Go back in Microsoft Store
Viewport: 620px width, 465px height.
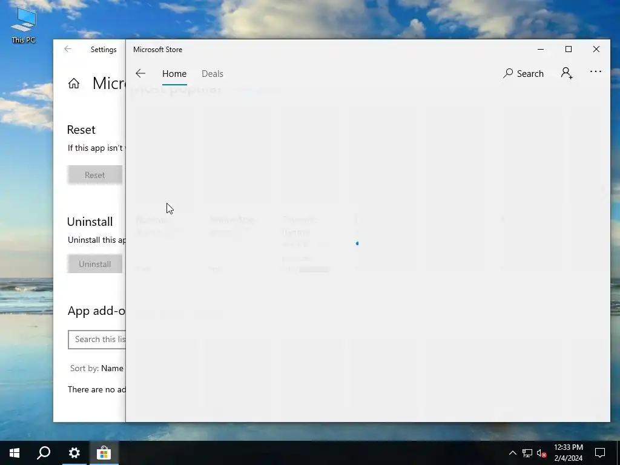click(140, 73)
